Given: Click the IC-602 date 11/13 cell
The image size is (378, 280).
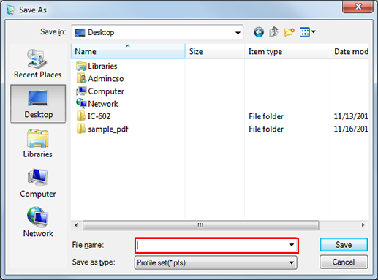Looking at the screenshot, I should pos(351,116).
